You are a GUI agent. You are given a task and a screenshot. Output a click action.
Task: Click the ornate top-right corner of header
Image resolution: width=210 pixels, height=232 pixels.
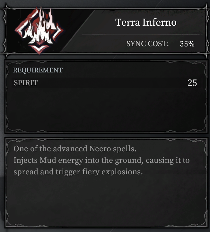206,9
